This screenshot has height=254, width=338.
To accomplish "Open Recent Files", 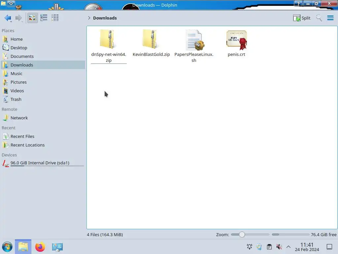I will tap(43, 137).
